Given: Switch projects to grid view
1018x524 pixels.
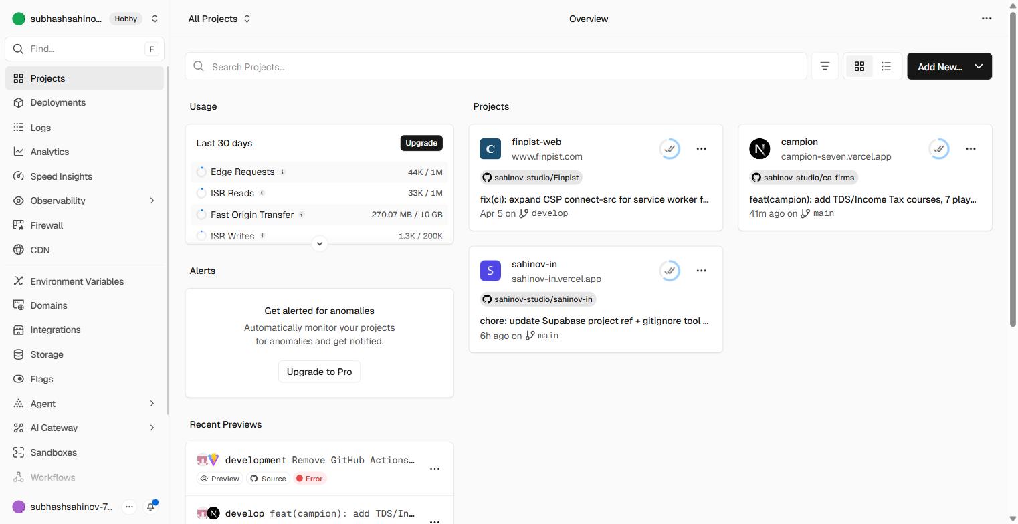Looking at the screenshot, I should (x=859, y=67).
